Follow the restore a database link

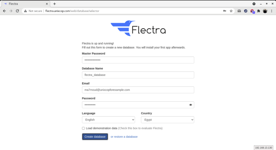coord(124,137)
